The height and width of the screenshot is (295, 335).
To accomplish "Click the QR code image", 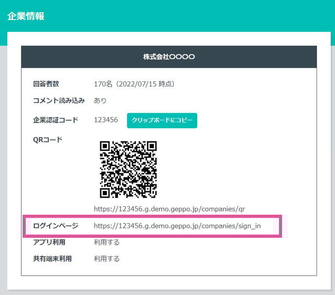I will pyautogui.click(x=128, y=169).
